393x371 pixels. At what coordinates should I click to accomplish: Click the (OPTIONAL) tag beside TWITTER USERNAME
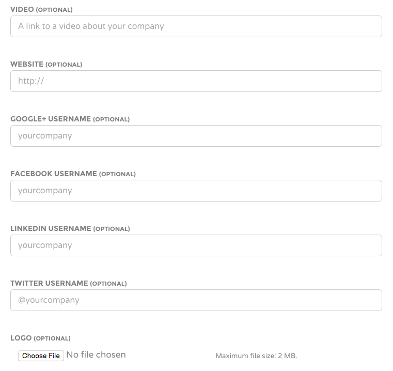click(108, 284)
